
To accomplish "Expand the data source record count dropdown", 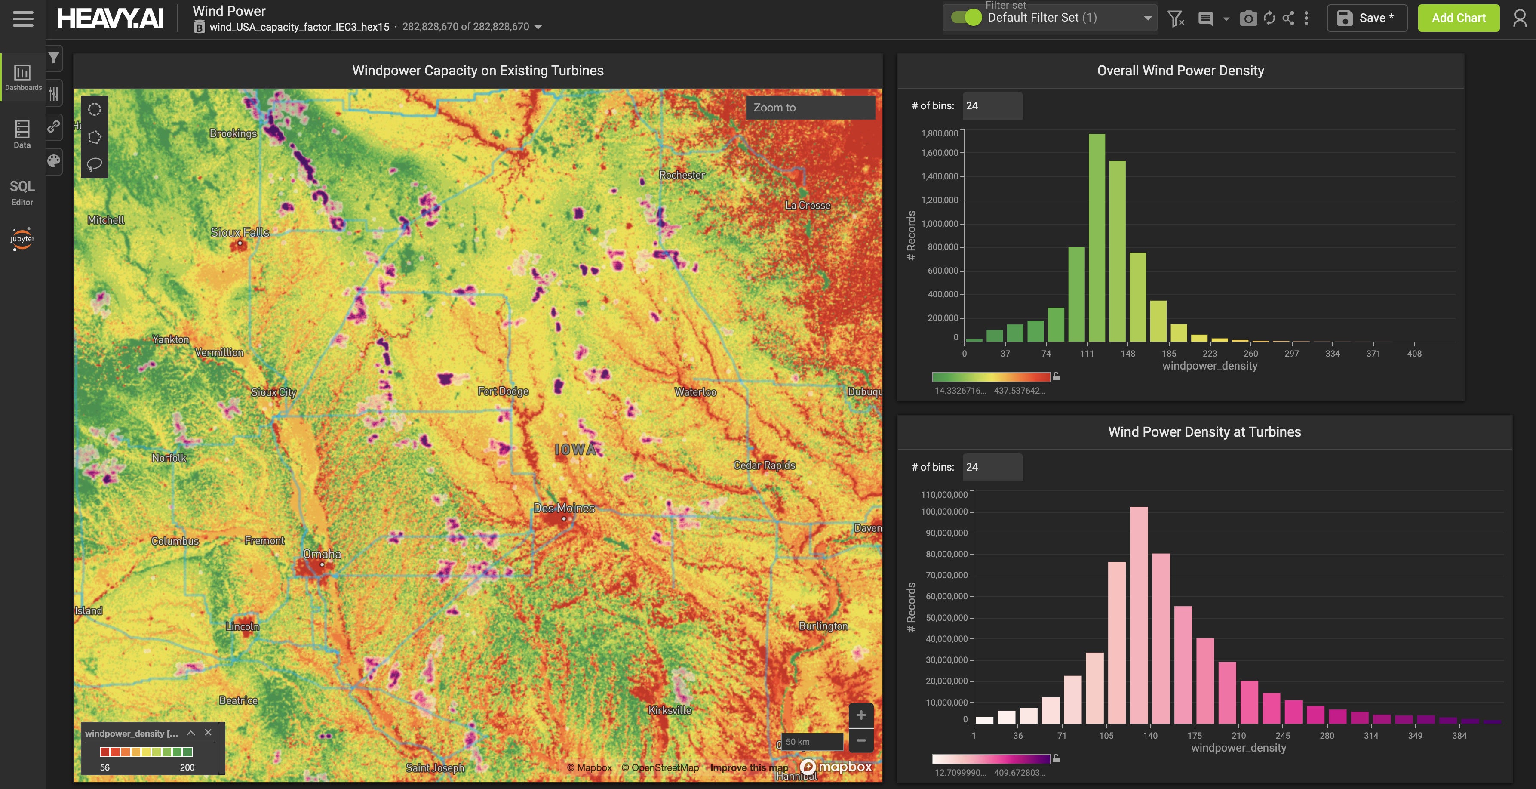I will point(538,27).
